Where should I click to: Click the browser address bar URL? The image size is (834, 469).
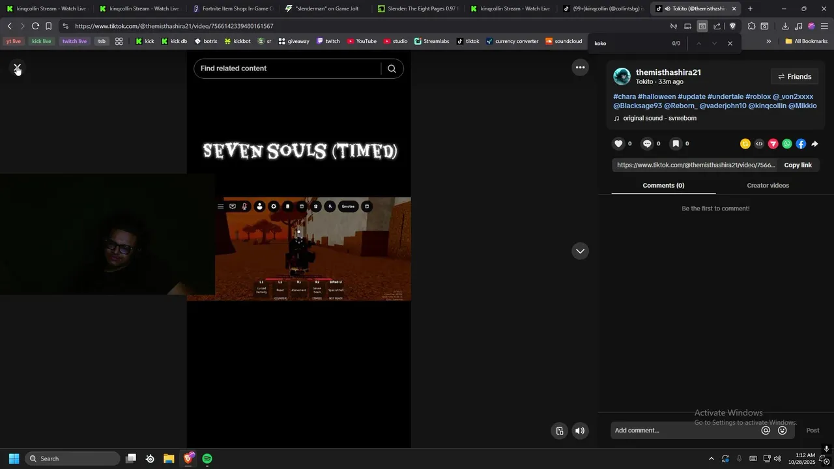(174, 26)
